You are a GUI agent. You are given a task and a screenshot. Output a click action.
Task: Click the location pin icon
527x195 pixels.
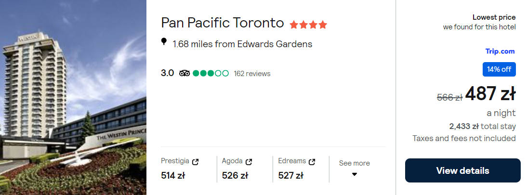[164, 42]
